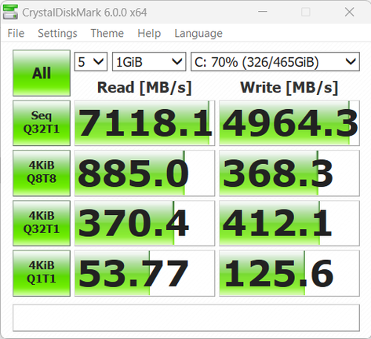Open the Help menu
Image resolution: width=371 pixels, height=339 pixels.
coord(149,33)
